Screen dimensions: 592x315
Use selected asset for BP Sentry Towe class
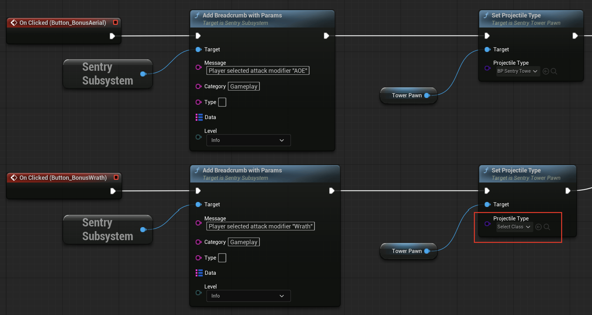click(546, 71)
